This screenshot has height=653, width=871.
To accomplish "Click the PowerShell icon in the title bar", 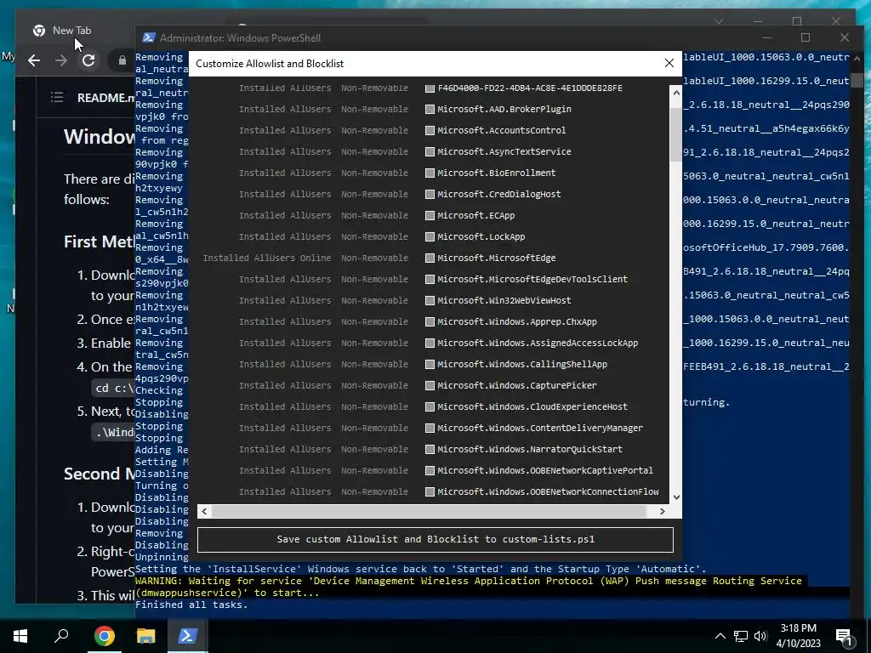I will [x=148, y=37].
